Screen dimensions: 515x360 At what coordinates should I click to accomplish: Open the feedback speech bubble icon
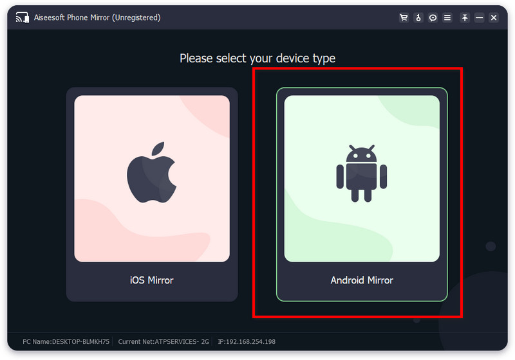[433, 18]
